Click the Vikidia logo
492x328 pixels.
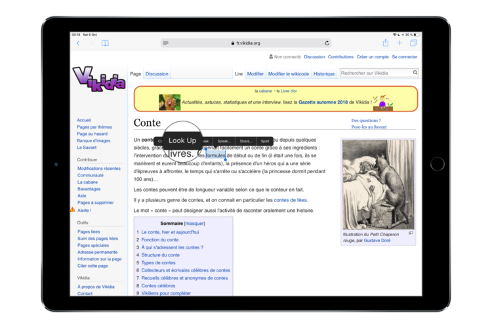click(x=99, y=79)
